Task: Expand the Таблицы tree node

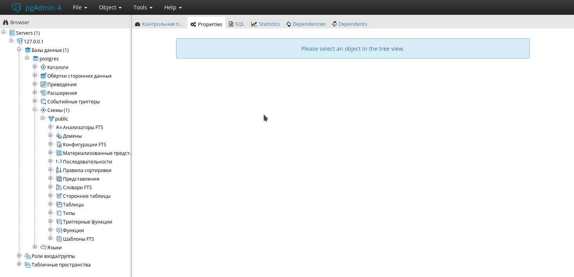Action: point(50,204)
